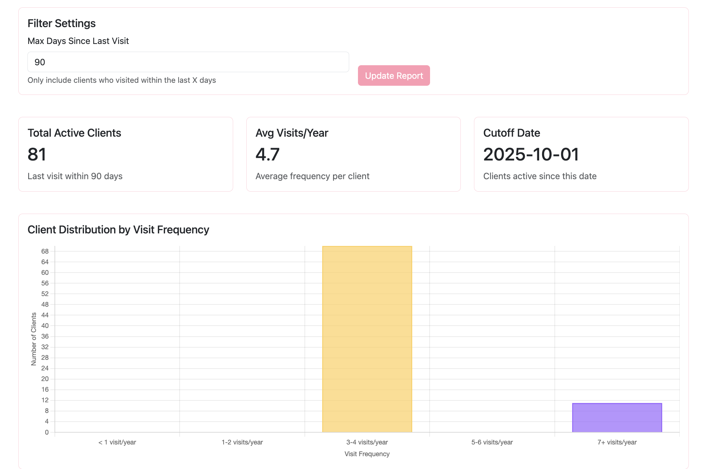Click the '3-4 visits/year' axis label
The height and width of the screenshot is (469, 702).
click(x=367, y=442)
